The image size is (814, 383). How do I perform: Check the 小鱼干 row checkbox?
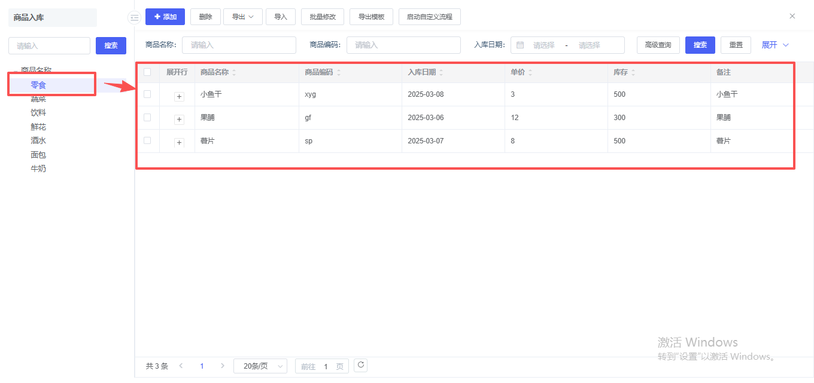tap(147, 94)
